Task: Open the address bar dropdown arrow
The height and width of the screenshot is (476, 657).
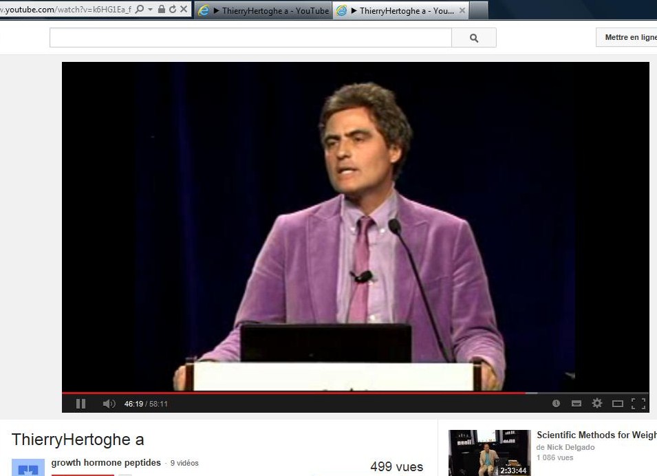Action: [150, 10]
